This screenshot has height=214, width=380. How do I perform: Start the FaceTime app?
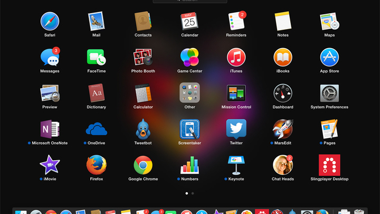[96, 57]
